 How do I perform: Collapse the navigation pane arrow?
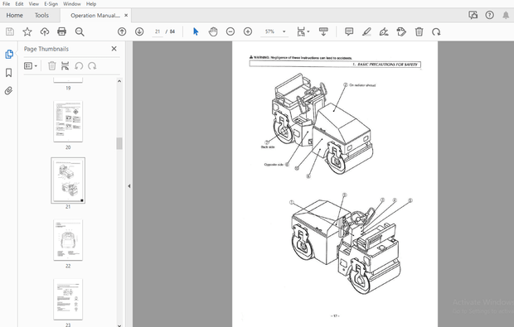click(129, 186)
